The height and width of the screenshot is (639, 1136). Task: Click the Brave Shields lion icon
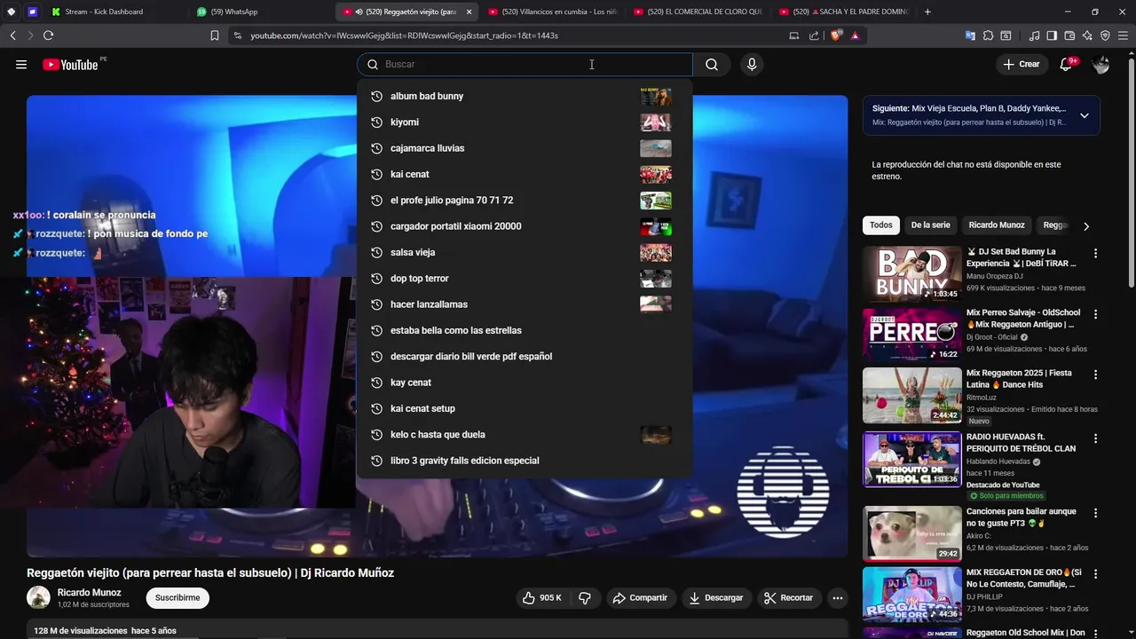click(836, 35)
